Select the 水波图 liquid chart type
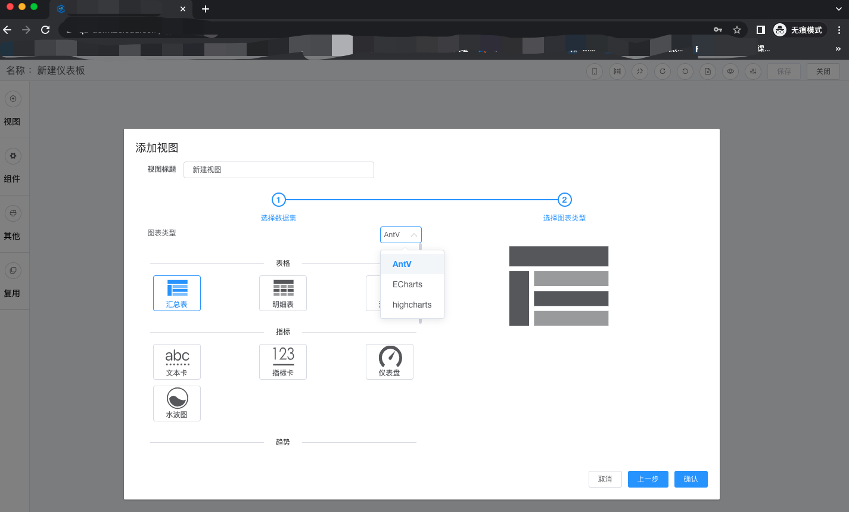Screen dimensions: 849x512 coord(177,404)
